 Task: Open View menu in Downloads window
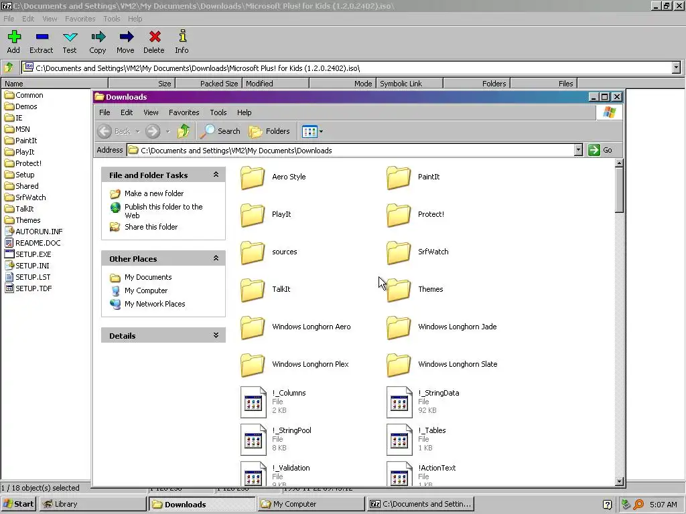(x=151, y=112)
